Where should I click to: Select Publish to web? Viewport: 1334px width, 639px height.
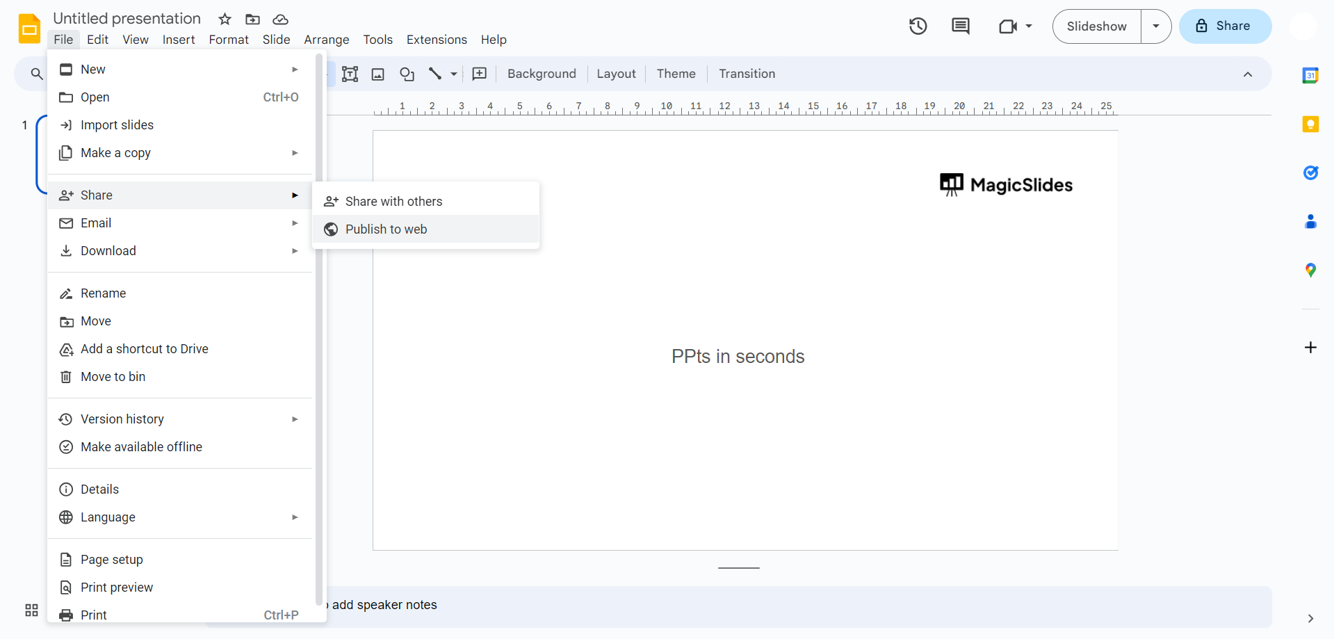coord(426,229)
